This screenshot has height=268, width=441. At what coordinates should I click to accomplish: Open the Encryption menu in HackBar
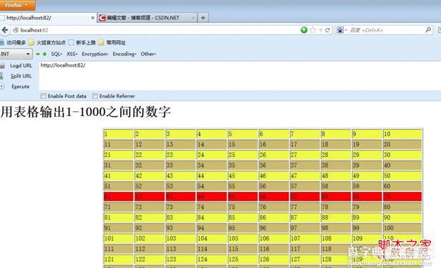point(94,54)
